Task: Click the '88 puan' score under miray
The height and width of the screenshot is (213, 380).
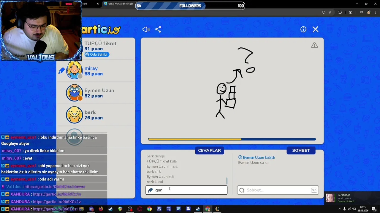Action: click(94, 74)
